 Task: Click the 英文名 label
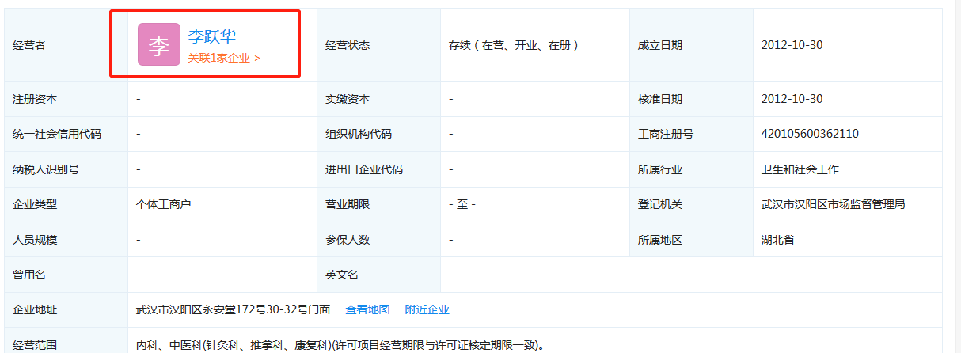click(342, 275)
